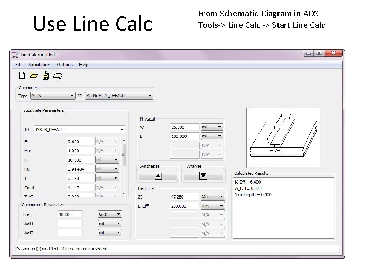Open the Wall1 unit dropdown
The image size is (370, 277).
coord(110,224)
